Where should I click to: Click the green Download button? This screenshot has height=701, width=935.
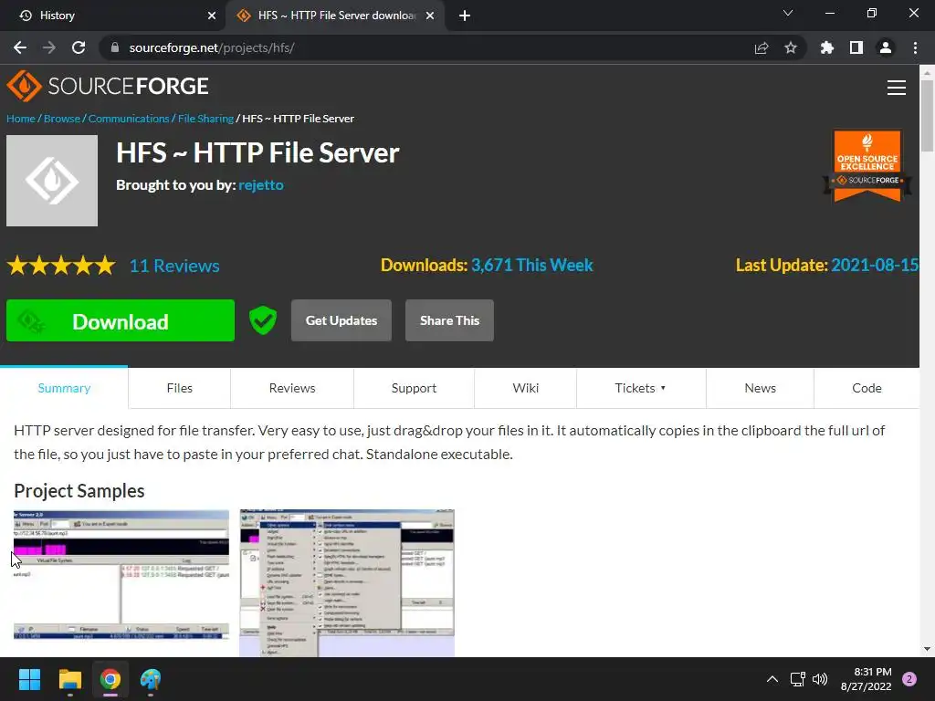[x=121, y=320]
